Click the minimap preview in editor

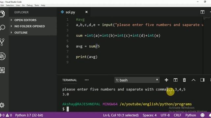pos(207,18)
